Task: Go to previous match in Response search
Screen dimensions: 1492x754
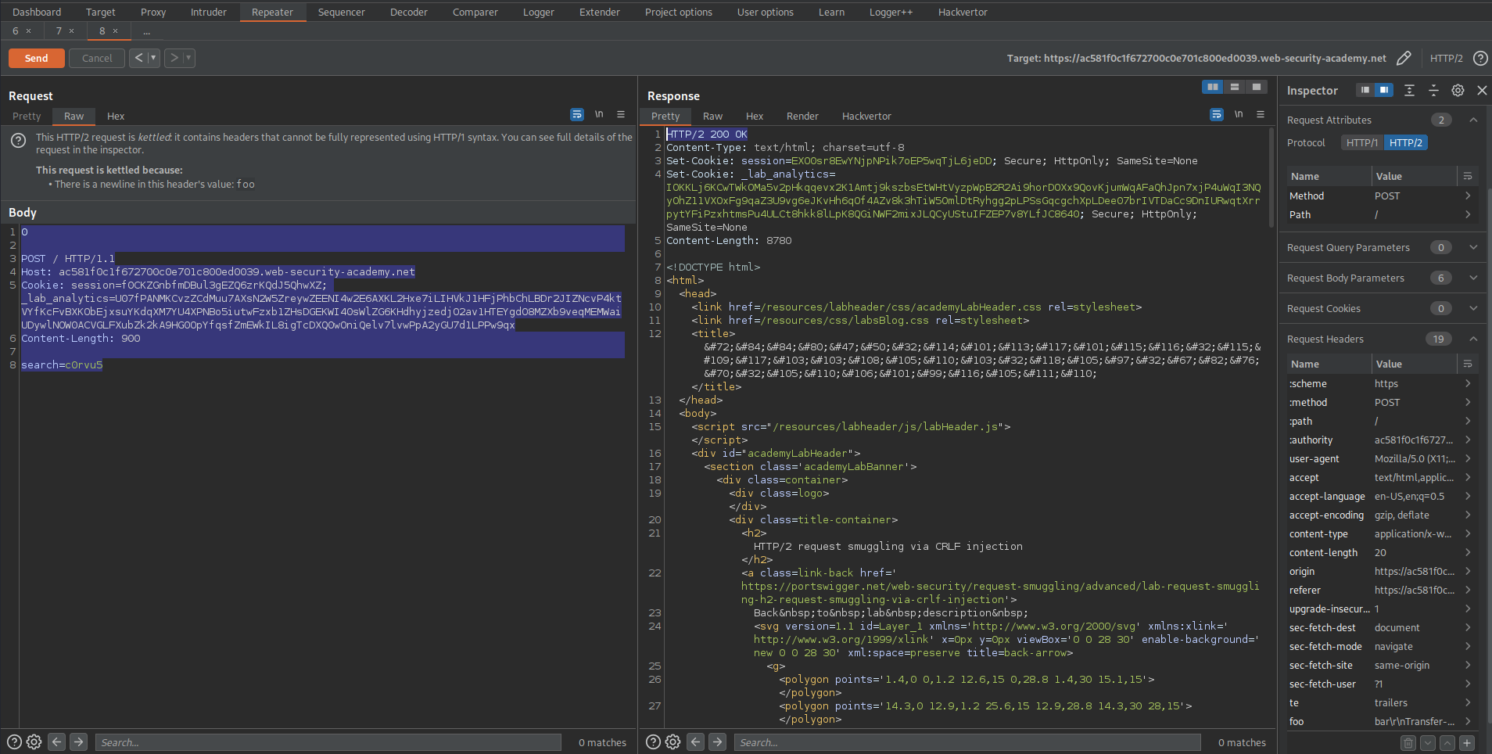Action: [x=695, y=741]
